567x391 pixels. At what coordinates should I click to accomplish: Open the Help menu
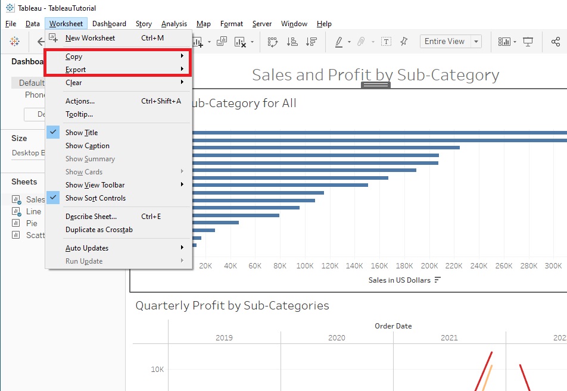(324, 24)
